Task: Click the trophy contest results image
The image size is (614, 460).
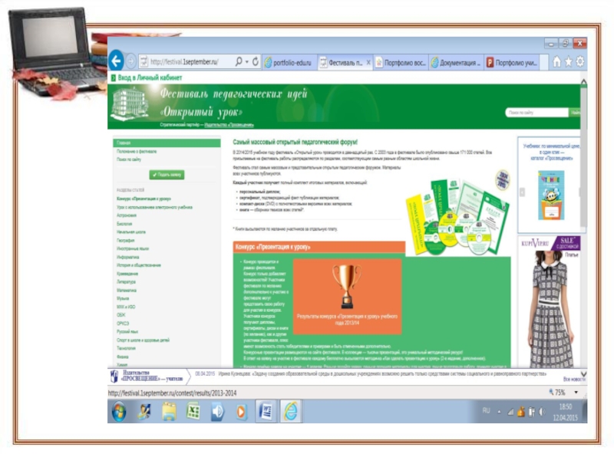Action: click(x=348, y=296)
